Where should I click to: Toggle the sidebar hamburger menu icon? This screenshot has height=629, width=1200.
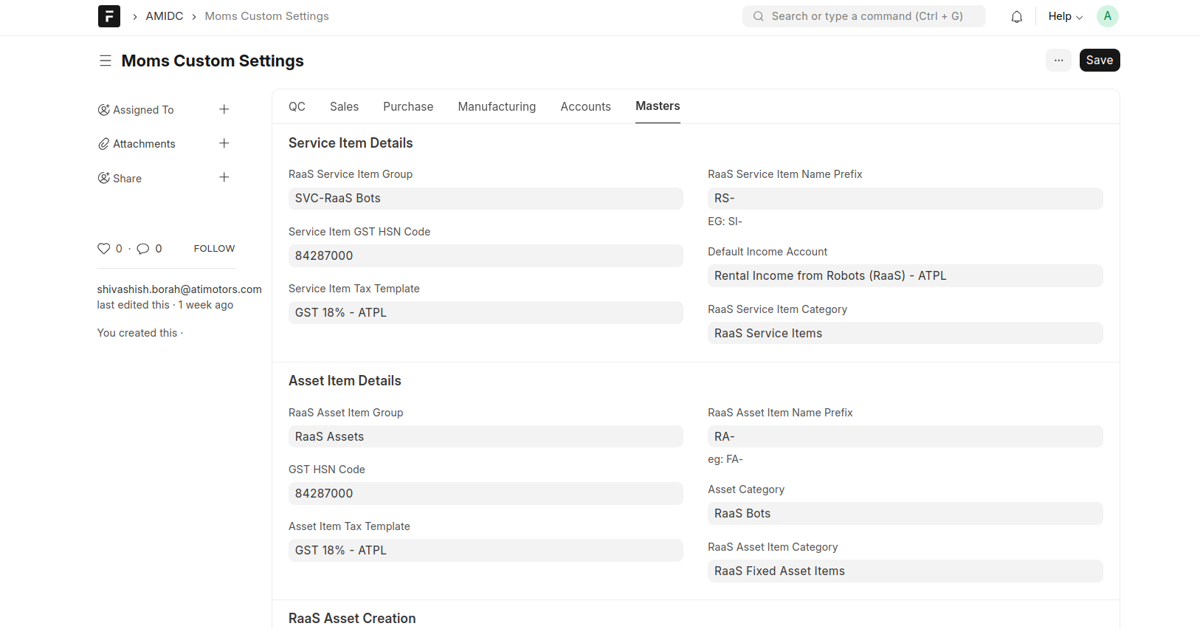coord(106,61)
